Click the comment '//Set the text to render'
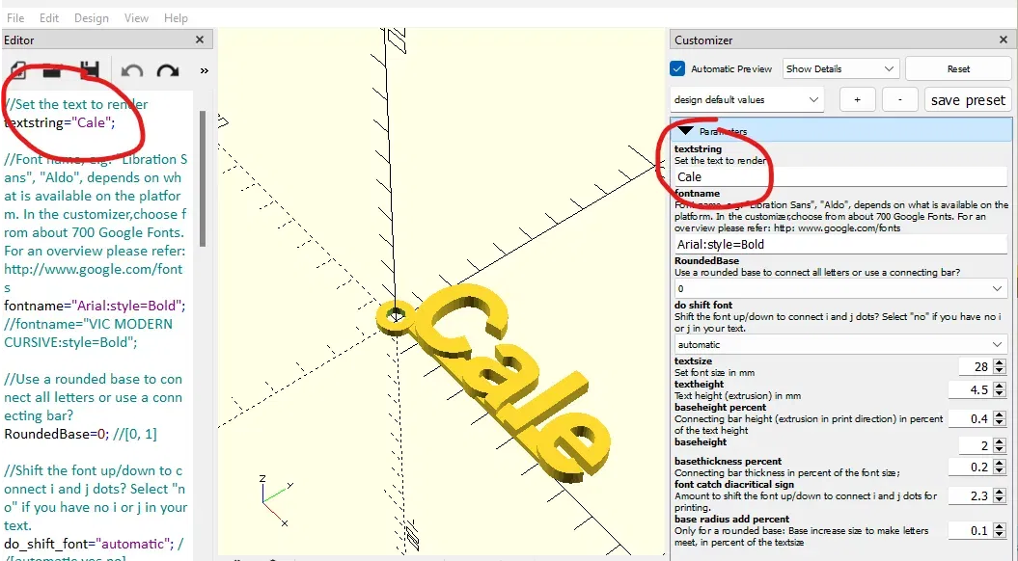 tap(76, 104)
